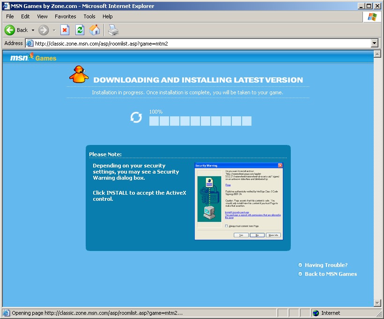The height and width of the screenshot is (319, 384).
Task: Print page using printer icon
Action: [x=113, y=30]
